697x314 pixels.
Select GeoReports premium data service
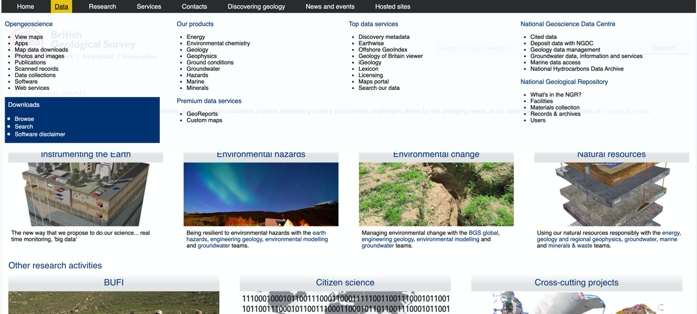[202, 114]
